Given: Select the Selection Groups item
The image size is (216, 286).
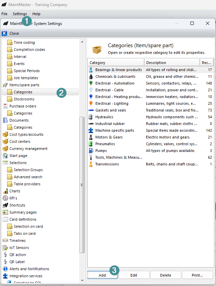Looking at the screenshot, I should tap(28, 170).
